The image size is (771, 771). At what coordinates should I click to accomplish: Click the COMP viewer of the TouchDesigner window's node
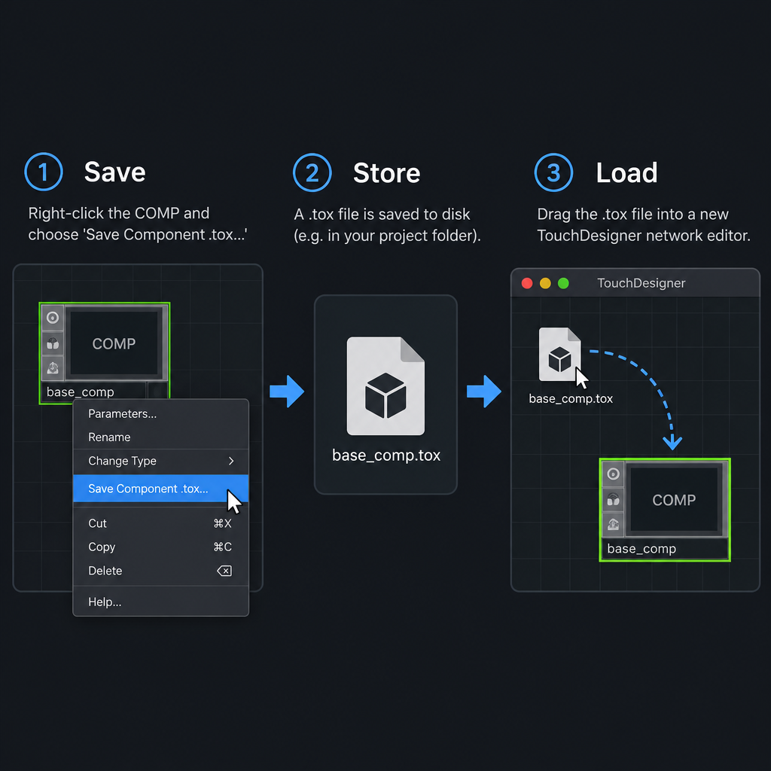point(674,500)
